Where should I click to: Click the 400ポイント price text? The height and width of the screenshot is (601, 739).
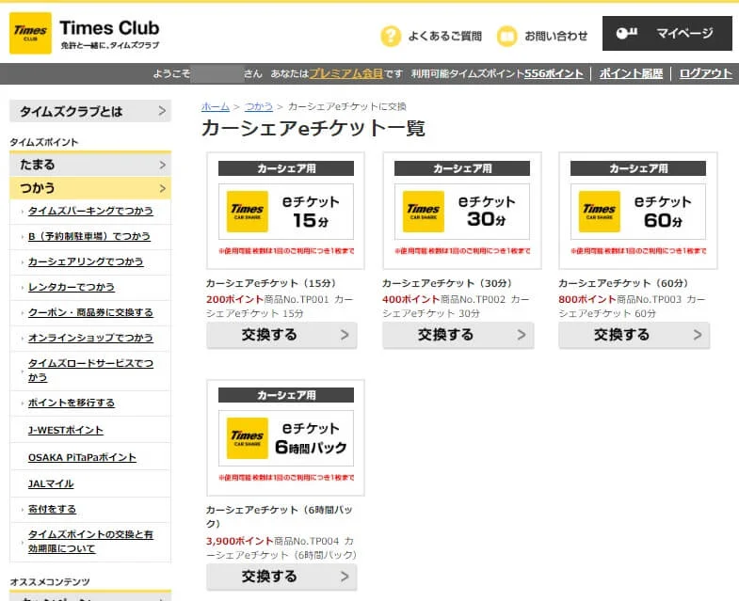click(411, 299)
